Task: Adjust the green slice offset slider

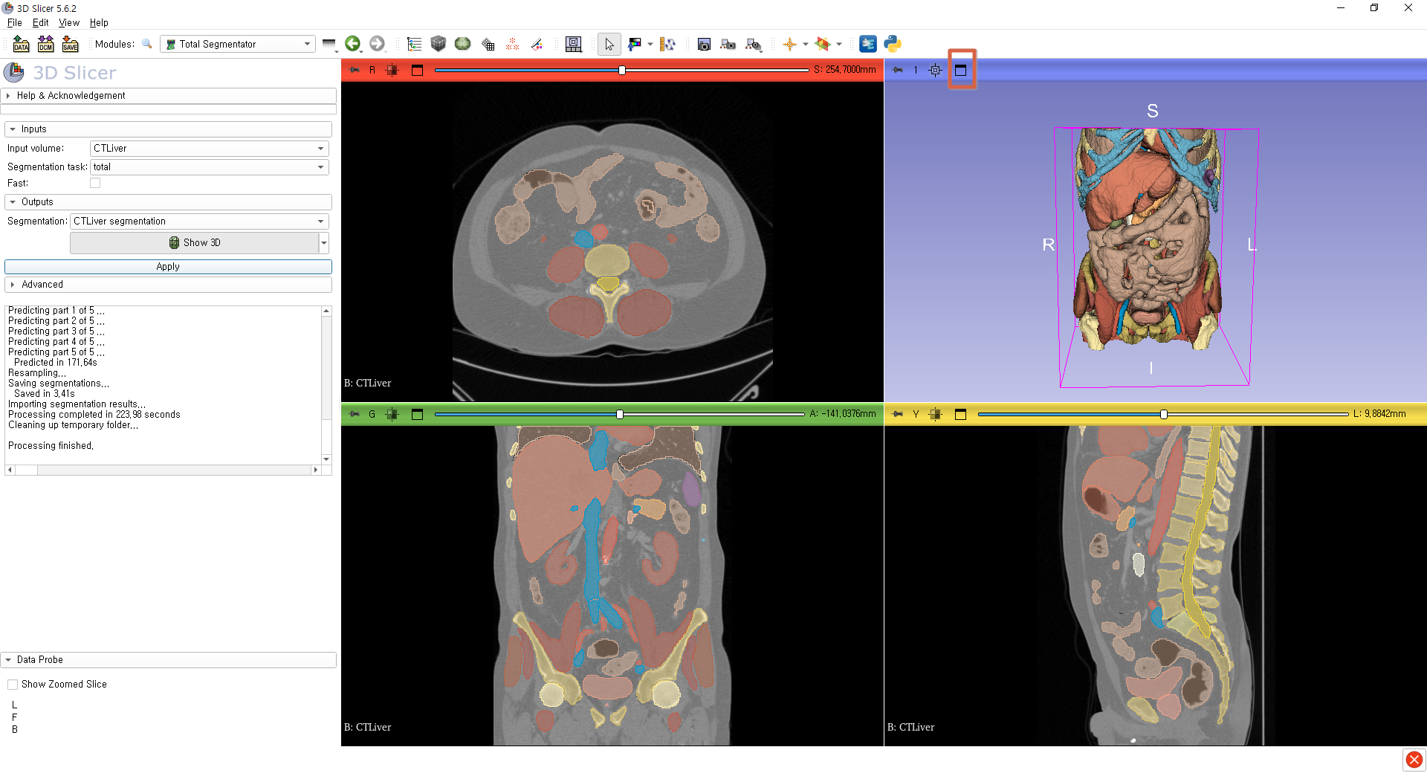Action: point(619,415)
